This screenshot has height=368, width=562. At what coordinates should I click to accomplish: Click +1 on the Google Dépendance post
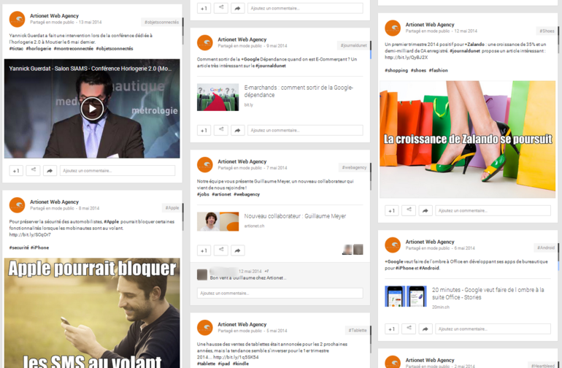[x=204, y=130]
